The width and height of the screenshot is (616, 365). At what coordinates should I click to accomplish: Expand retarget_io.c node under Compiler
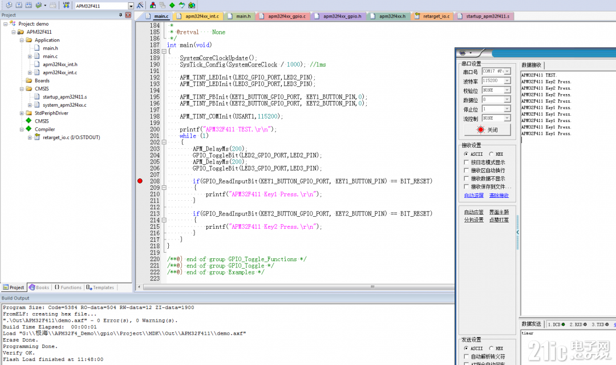point(30,137)
